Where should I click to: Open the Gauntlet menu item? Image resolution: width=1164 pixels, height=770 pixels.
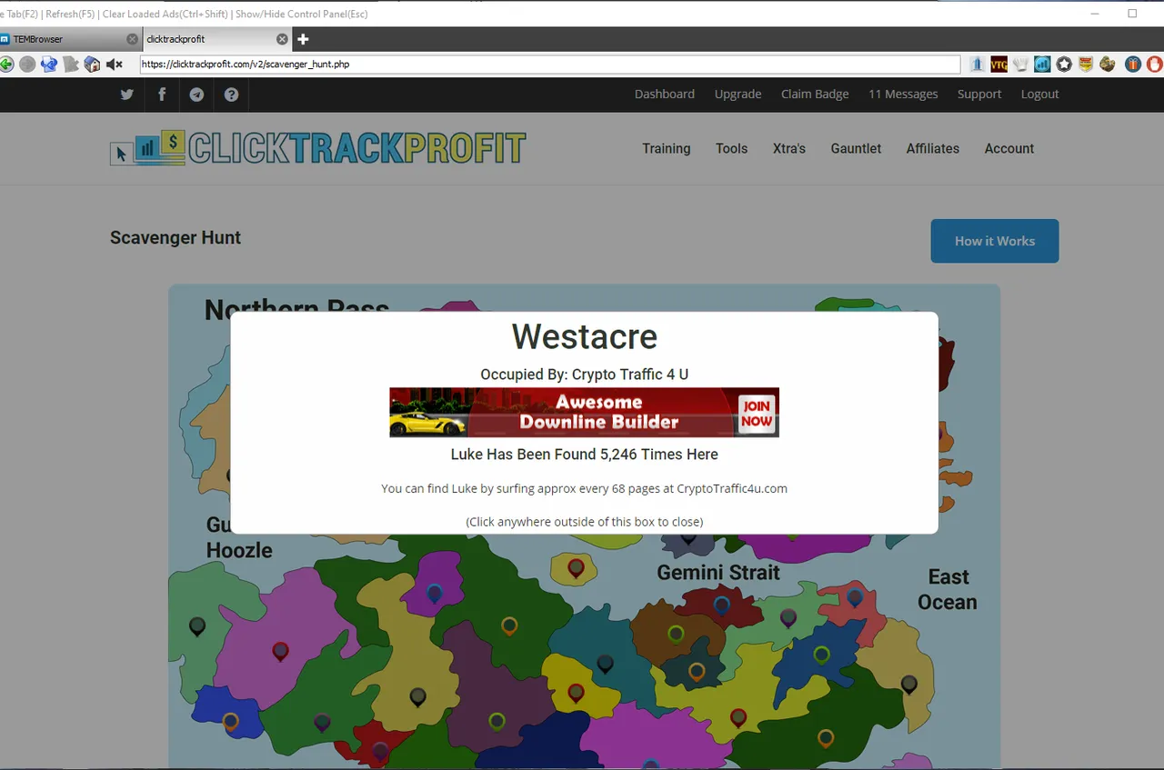[856, 148]
